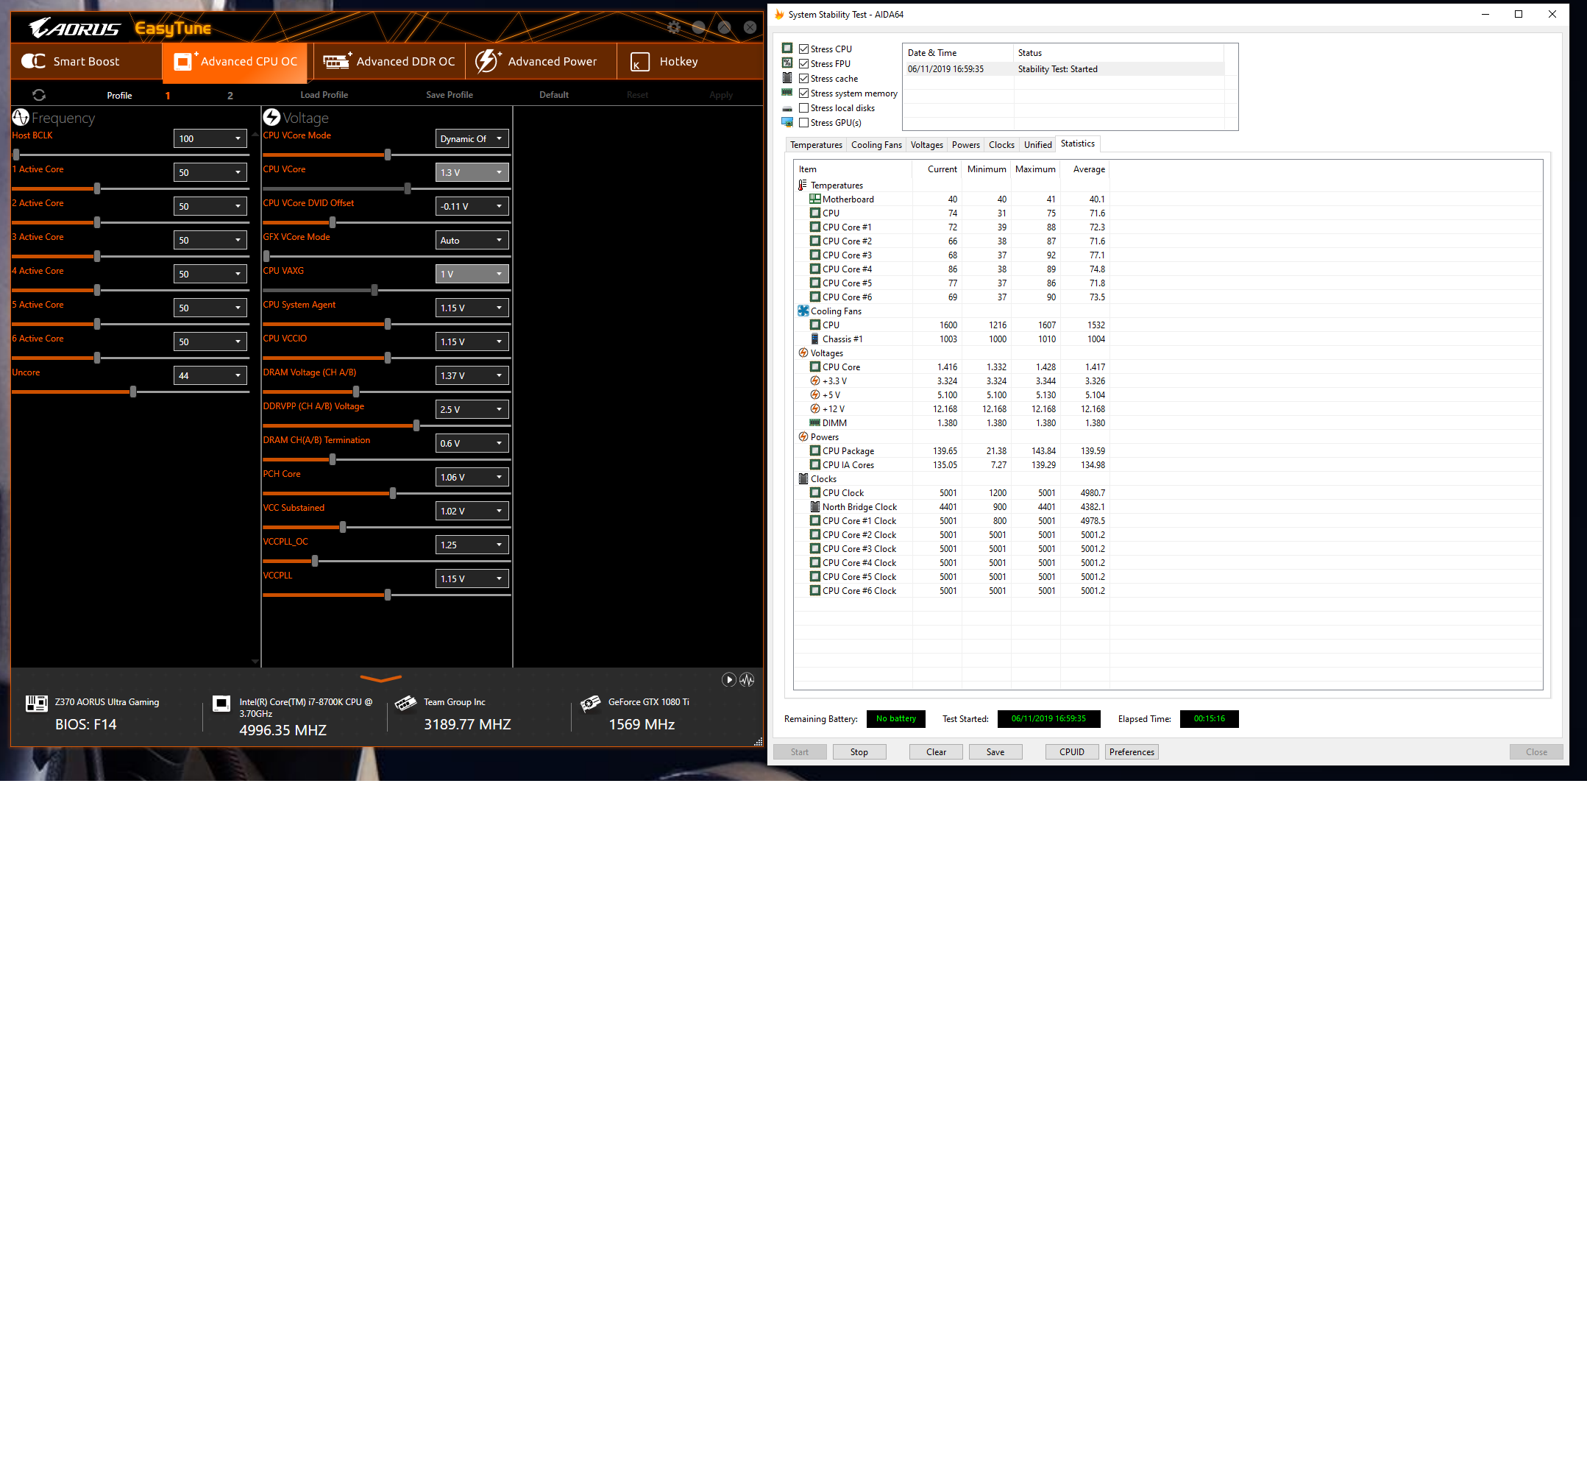1587x1472 pixels.
Task: Switch to the Smart Boost tab
Action: click(x=85, y=61)
